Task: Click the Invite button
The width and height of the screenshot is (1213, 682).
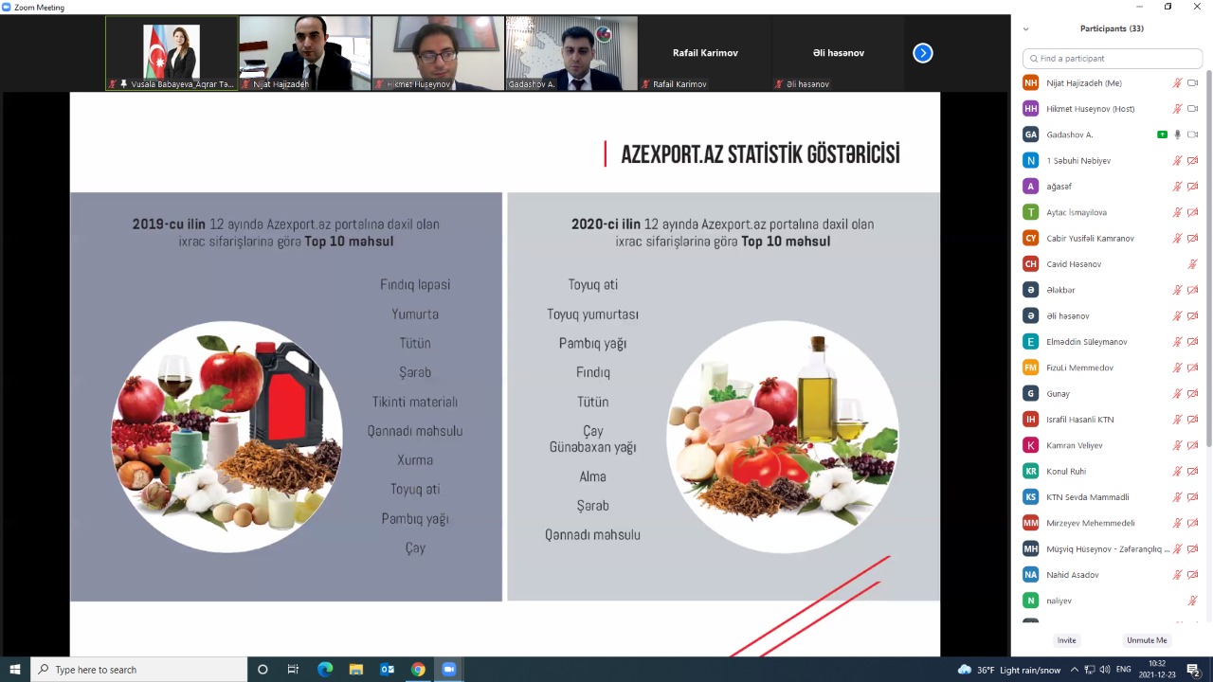Action: [1067, 640]
